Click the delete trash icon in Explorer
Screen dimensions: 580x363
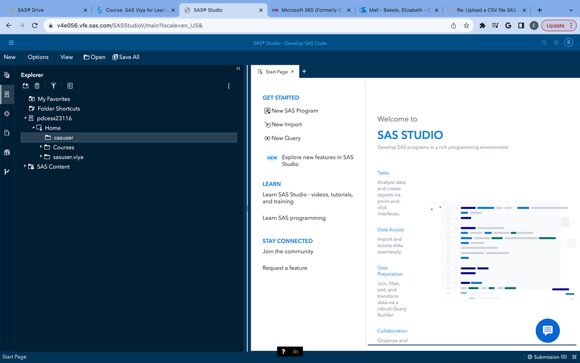pos(37,86)
